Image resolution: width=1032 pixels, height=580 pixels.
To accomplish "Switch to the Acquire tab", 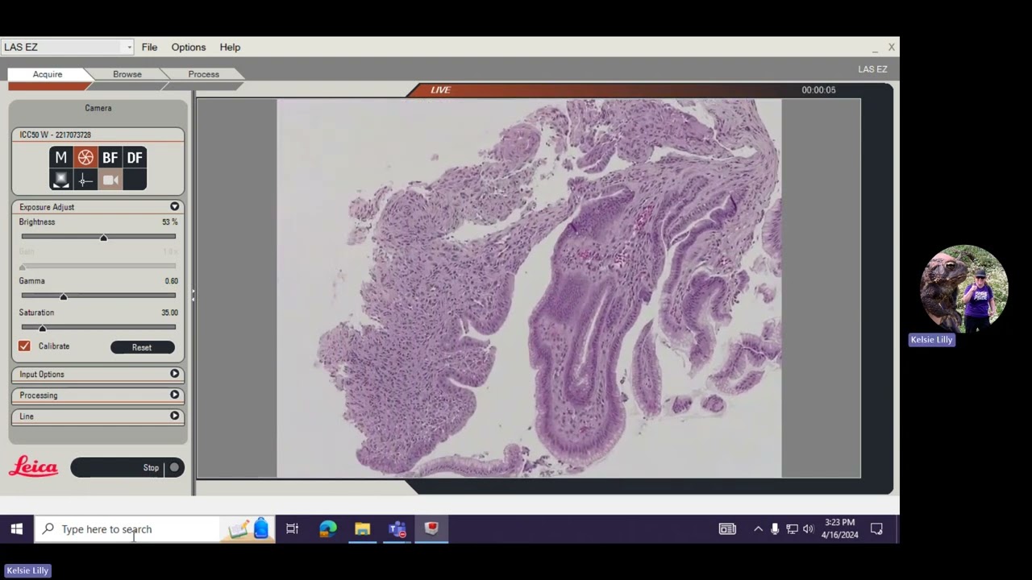I will [48, 74].
